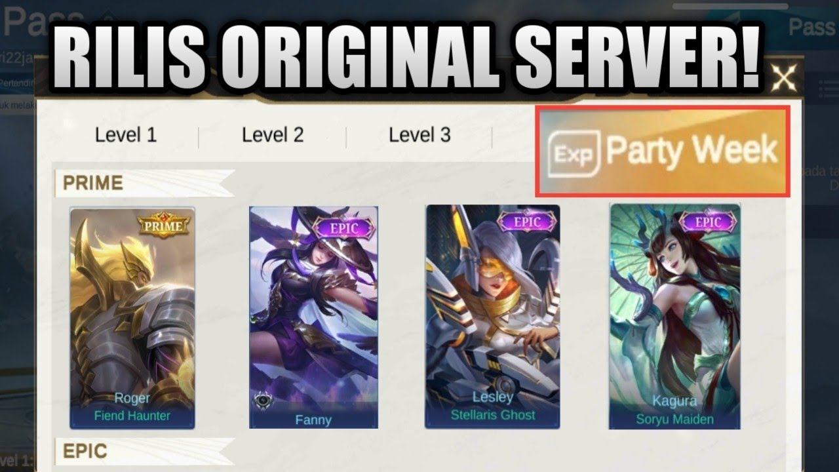
Task: Choose Kagura Soryu Maiden skin card
Action: 674,316
